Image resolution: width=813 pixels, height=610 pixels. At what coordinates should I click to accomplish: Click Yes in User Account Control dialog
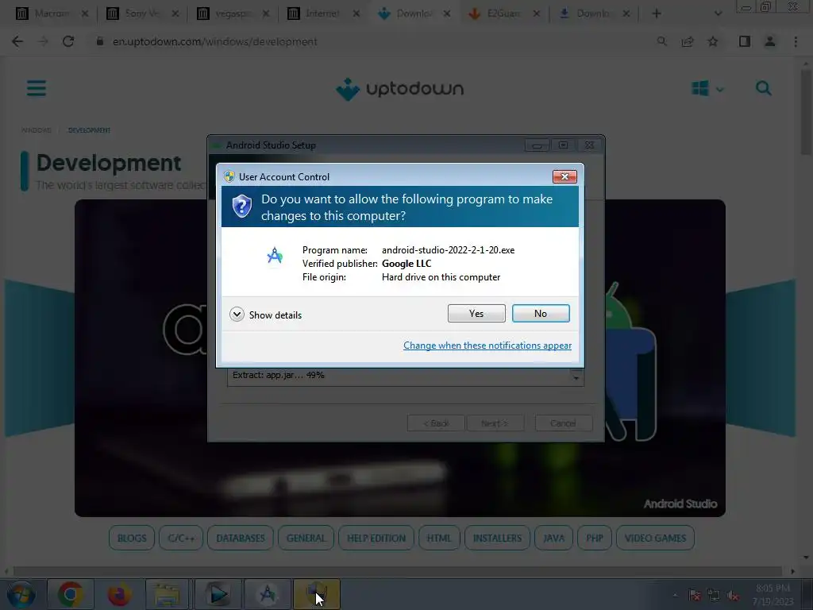click(x=476, y=313)
